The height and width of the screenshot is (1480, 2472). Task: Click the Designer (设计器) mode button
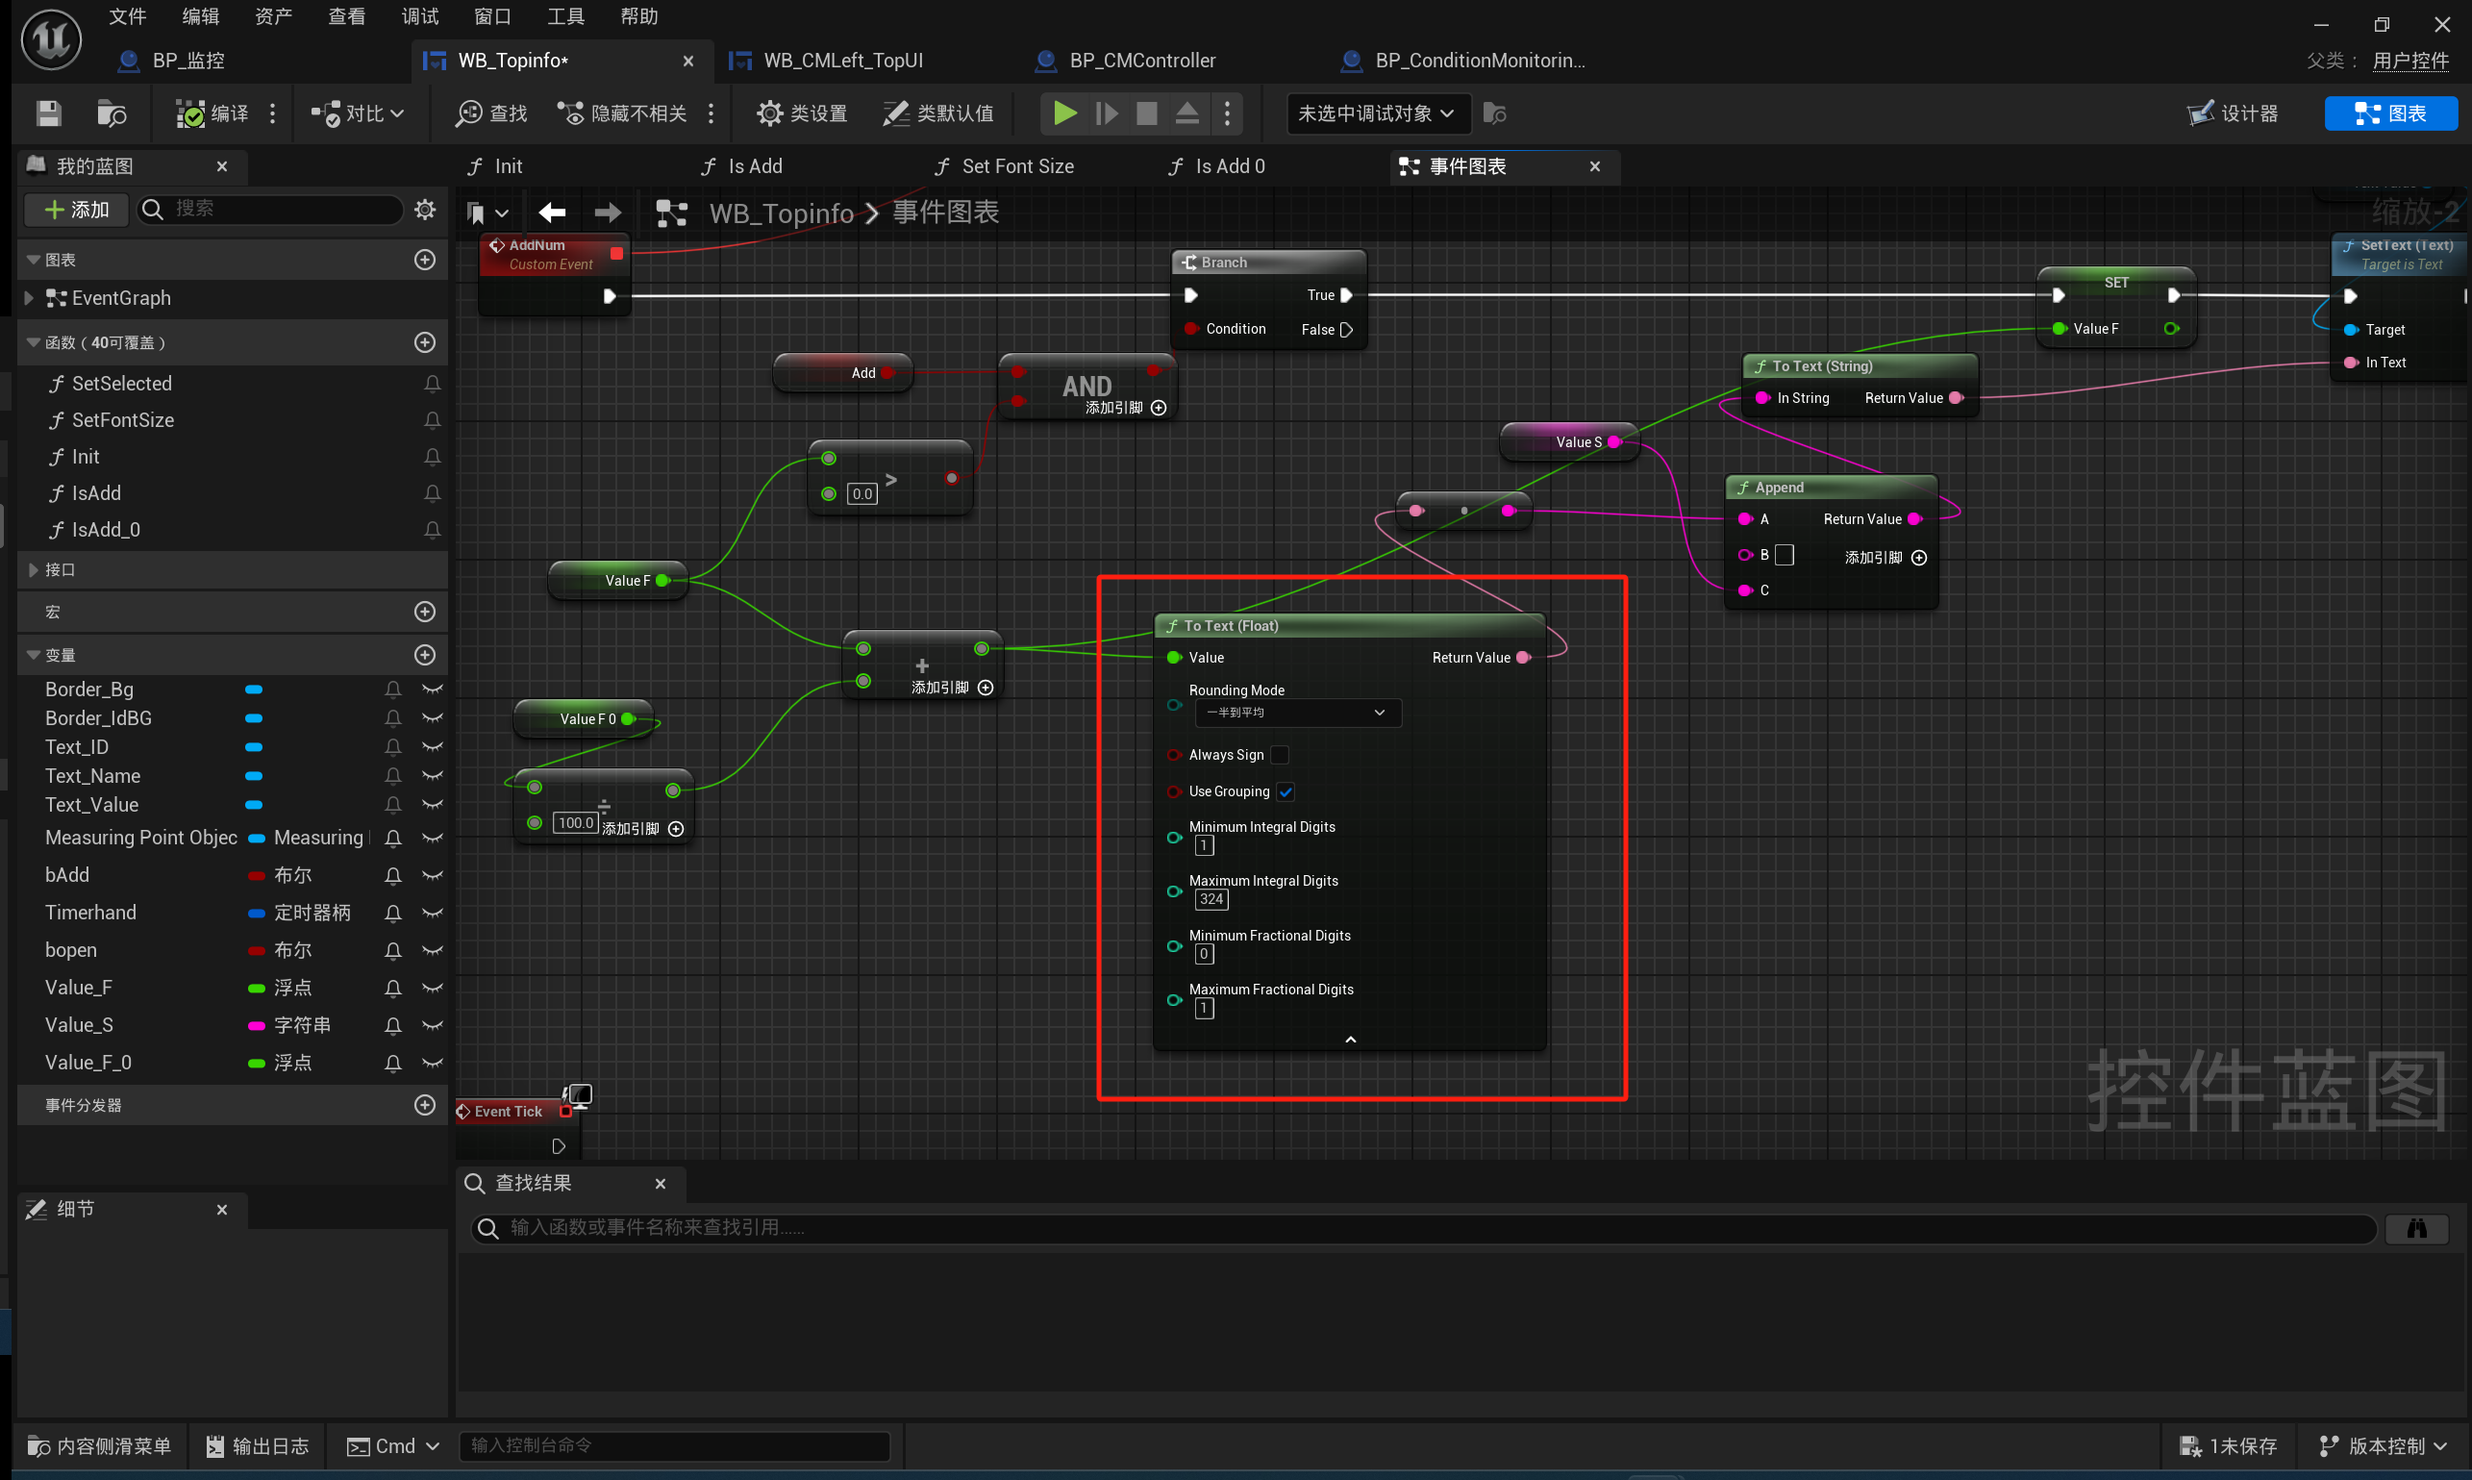click(2233, 113)
